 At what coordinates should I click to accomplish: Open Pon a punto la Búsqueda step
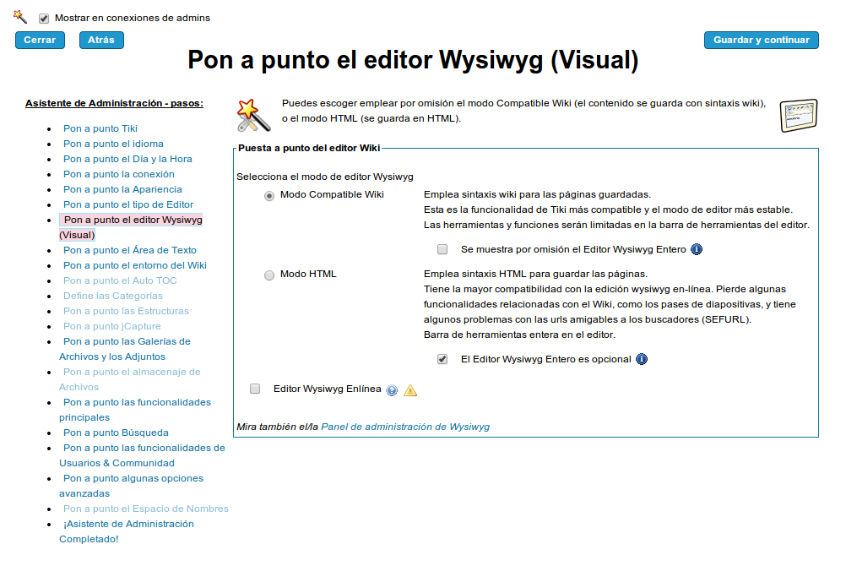(x=116, y=433)
